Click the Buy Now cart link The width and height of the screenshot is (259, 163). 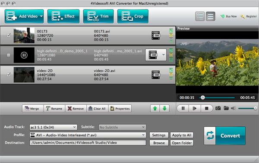229,16
